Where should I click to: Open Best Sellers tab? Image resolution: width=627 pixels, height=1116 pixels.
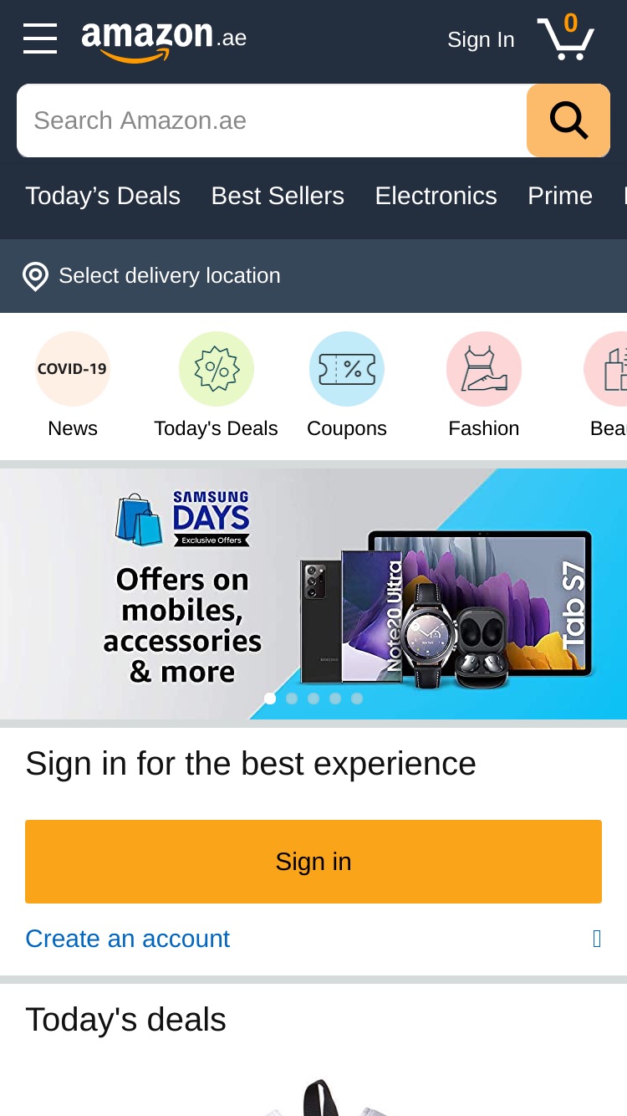pyautogui.click(x=278, y=196)
